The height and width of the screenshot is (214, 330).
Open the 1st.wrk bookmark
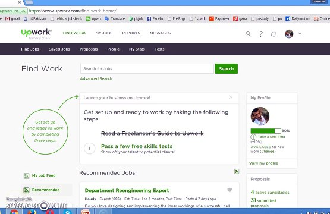197,19
